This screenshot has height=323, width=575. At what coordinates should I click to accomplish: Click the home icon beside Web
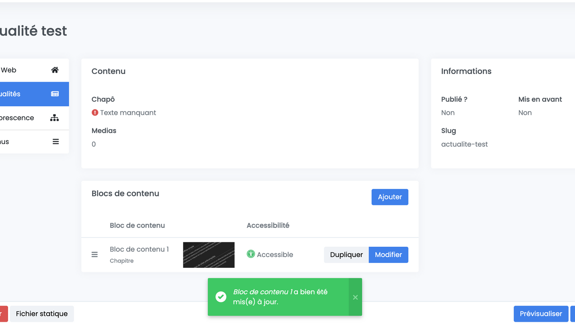tap(55, 70)
